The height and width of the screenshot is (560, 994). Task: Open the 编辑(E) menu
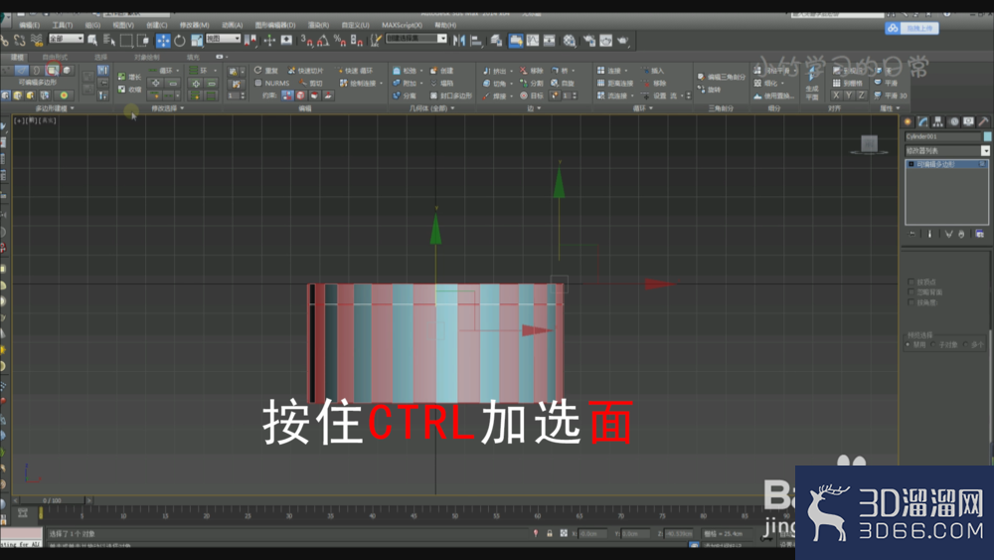[29, 26]
